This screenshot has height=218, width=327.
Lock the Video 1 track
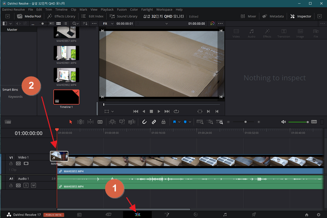pos(11,163)
